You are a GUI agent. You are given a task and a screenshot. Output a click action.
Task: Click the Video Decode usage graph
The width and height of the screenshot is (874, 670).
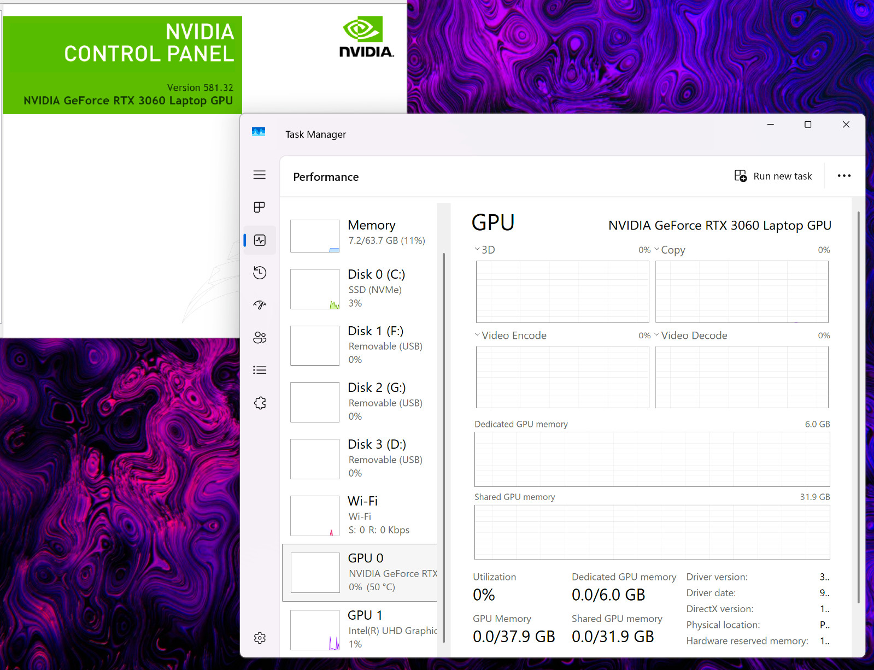click(742, 377)
